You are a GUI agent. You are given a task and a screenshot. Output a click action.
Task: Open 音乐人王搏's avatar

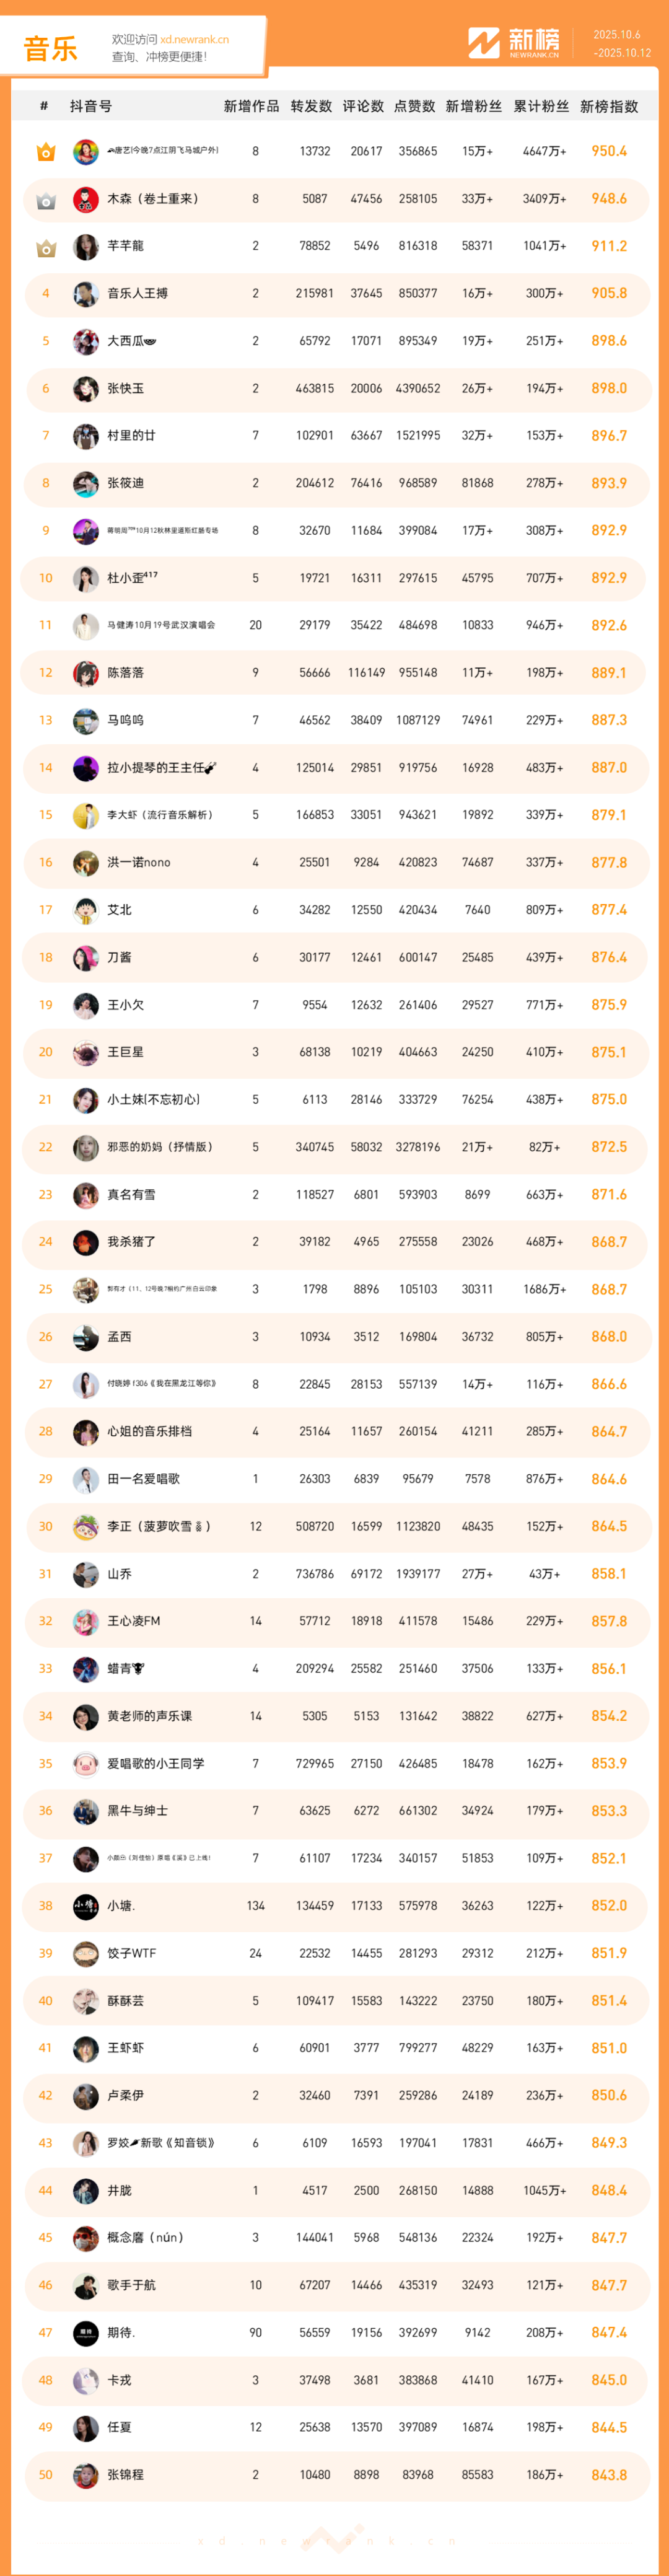point(86,294)
